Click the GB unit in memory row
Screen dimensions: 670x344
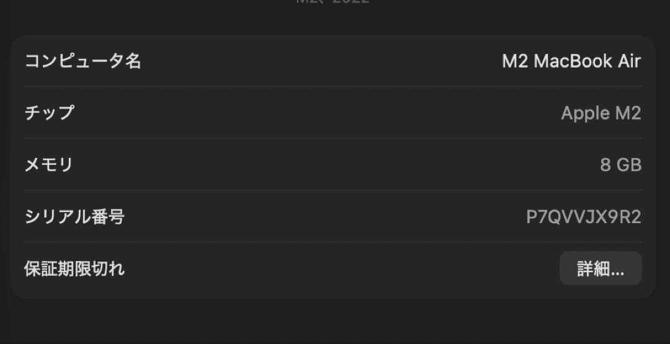tap(629, 165)
